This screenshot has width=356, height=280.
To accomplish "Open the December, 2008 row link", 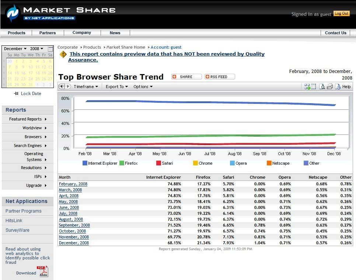I will coord(74,243).
